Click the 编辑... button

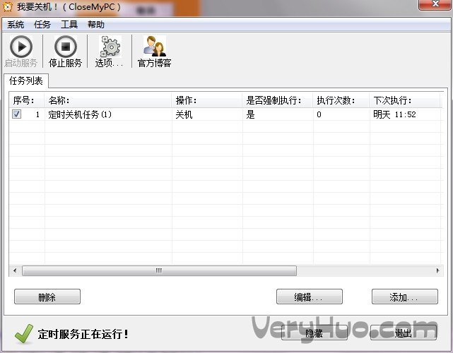[310, 297]
